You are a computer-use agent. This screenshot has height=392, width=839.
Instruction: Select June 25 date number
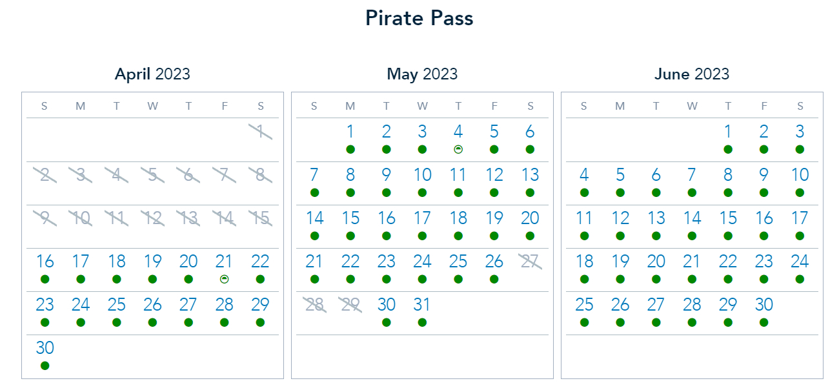tap(584, 305)
